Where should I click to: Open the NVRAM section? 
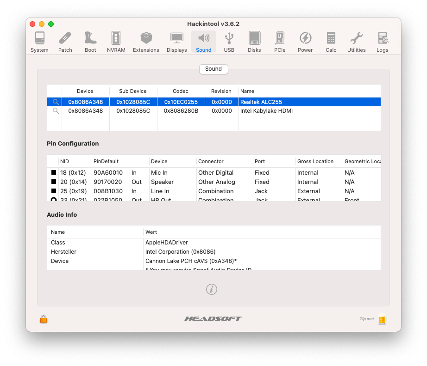(x=116, y=42)
